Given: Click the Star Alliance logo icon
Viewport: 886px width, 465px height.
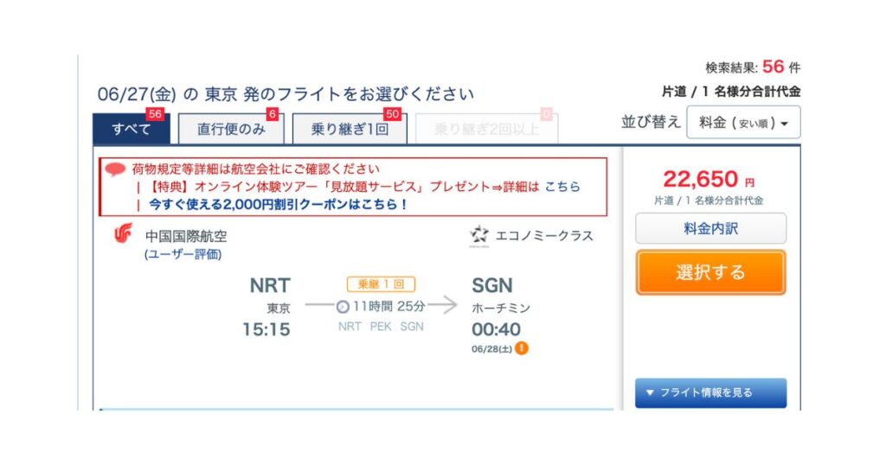Looking at the screenshot, I should click(x=479, y=235).
